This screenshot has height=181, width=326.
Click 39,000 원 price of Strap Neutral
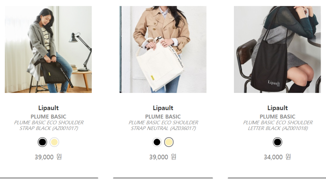tap(163, 157)
